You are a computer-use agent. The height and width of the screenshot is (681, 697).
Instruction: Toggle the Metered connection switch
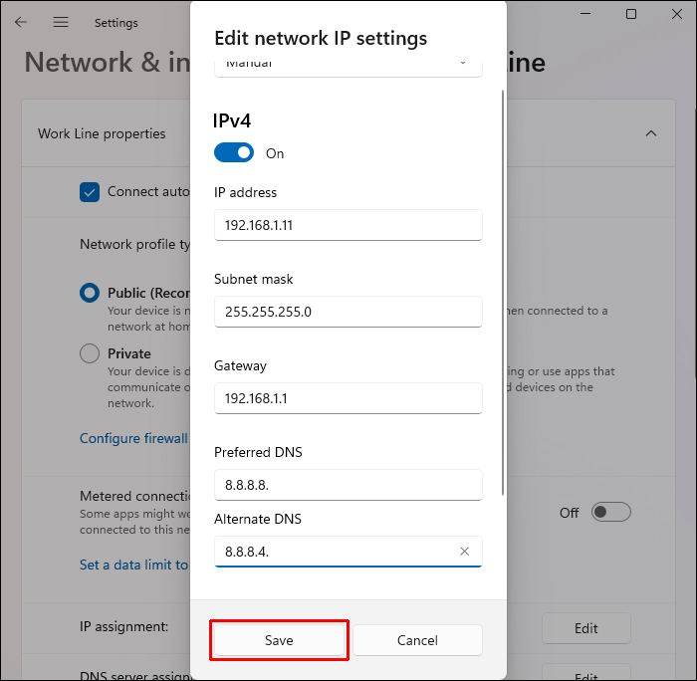coord(610,512)
